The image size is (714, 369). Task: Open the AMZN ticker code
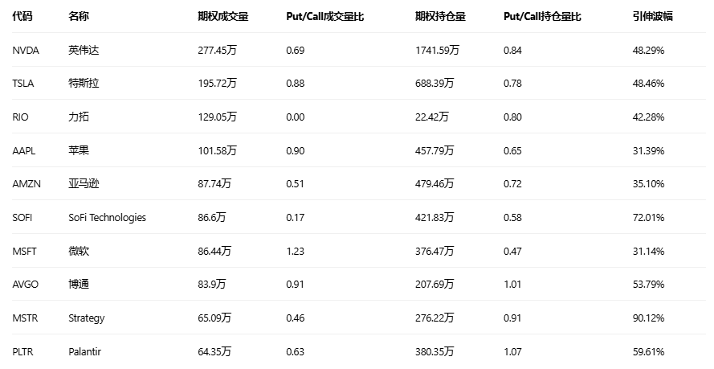(26, 184)
